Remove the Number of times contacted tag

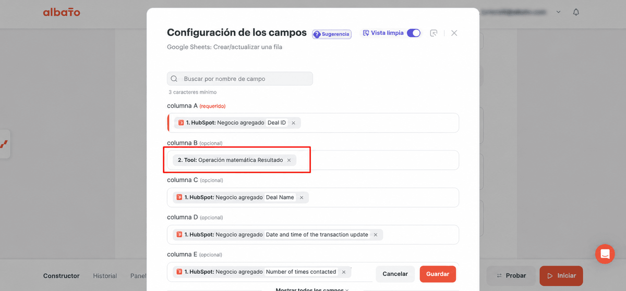pos(343,272)
